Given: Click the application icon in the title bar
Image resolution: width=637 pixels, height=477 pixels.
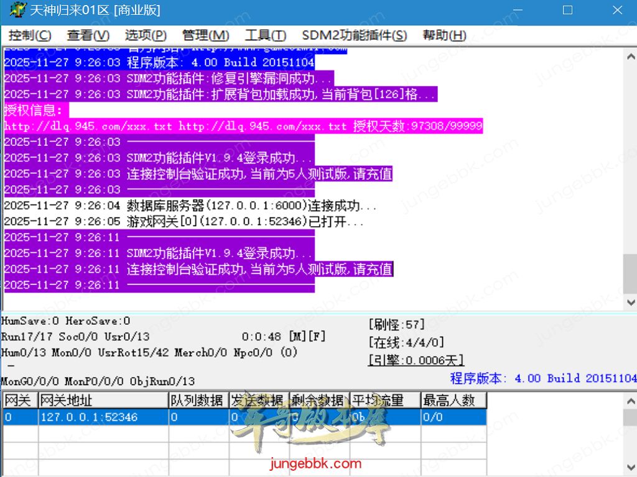Looking at the screenshot, I should click(x=17, y=11).
